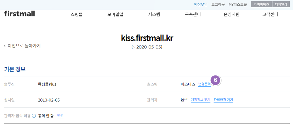Click the info icon beside 관리자 접속 허용
Viewport: 293px width, 126px height.
pos(34,116)
